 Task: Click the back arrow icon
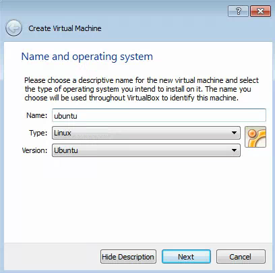[13, 28]
